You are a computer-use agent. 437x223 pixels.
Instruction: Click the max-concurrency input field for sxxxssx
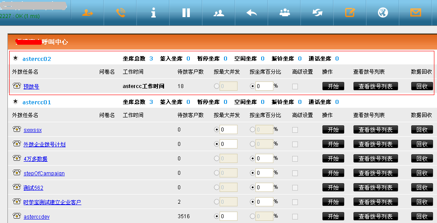click(x=228, y=130)
